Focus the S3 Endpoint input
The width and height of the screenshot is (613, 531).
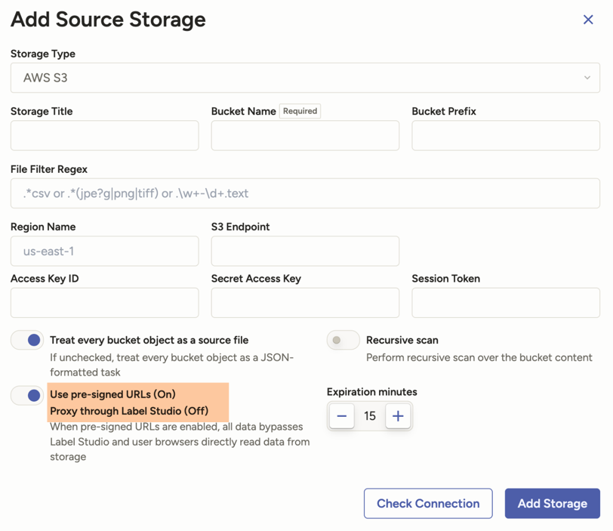pos(305,252)
